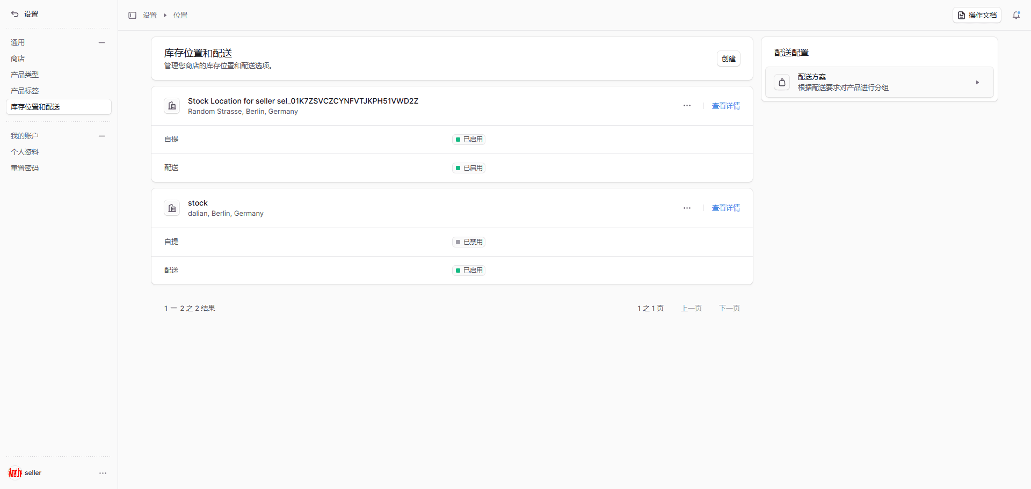The image size is (1031, 489).
Task: Open three-dot menu for Random Strasse location
Action: (687, 106)
